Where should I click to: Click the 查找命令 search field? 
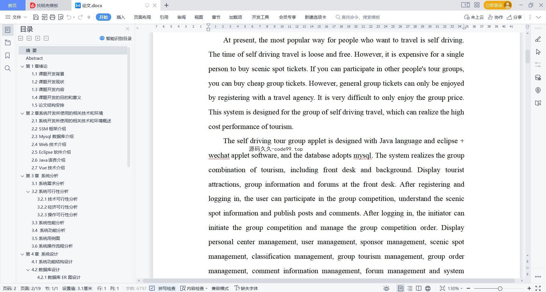(x=358, y=17)
